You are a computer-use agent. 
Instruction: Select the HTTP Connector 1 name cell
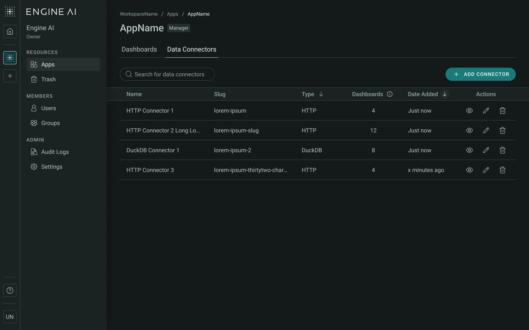150,111
